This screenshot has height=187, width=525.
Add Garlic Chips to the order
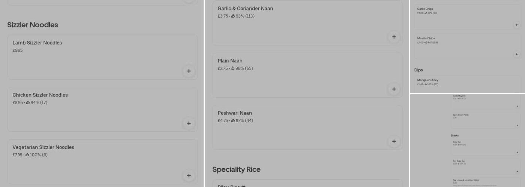click(x=516, y=25)
